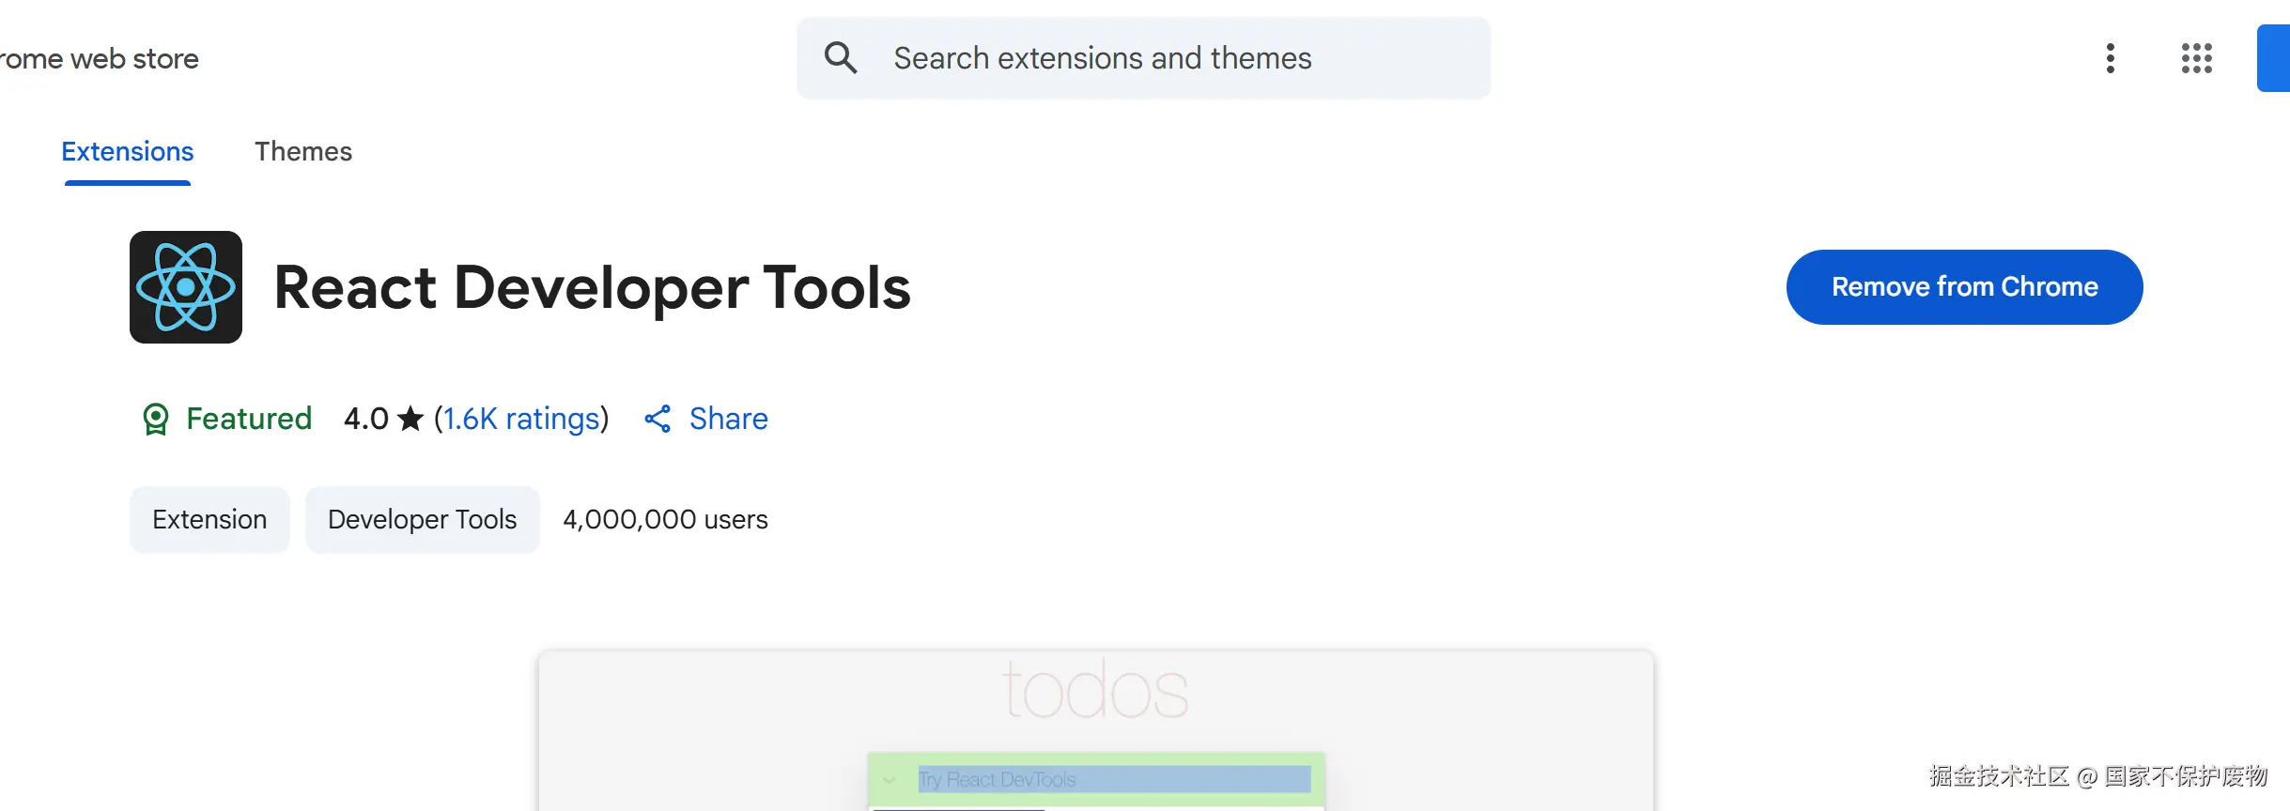Select the Extension category chip
The image size is (2290, 811).
pos(209,520)
